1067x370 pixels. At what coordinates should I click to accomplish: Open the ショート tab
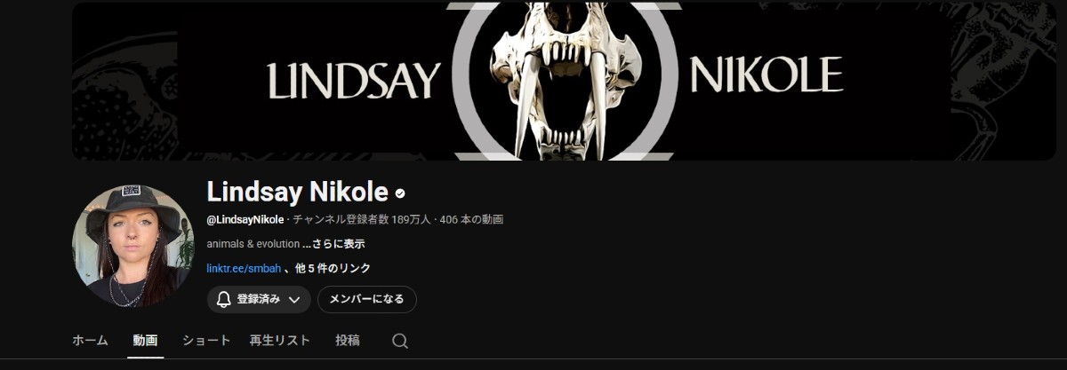click(x=206, y=340)
